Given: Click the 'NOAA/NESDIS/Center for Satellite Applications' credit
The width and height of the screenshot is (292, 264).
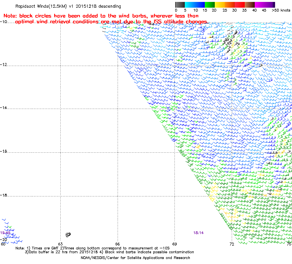Looking at the screenshot, I should click(x=135, y=258).
